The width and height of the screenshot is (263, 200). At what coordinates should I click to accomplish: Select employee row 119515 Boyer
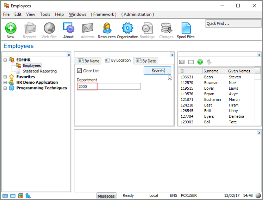pos(217,88)
